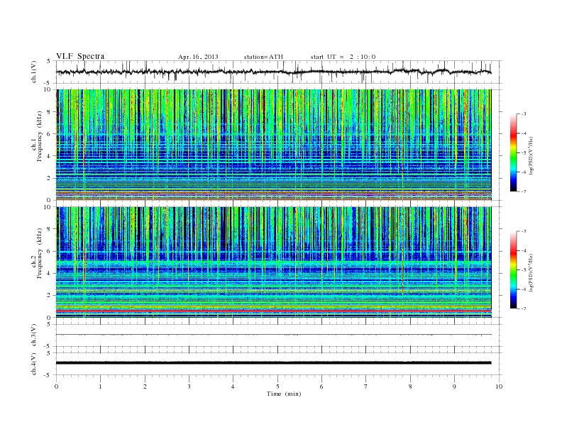Click time-axis tick label "1"
Image resolution: width=562 pixels, height=434 pixels.
point(100,386)
